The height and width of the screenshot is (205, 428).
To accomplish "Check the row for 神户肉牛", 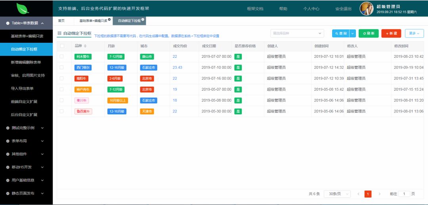I will click(x=62, y=89).
